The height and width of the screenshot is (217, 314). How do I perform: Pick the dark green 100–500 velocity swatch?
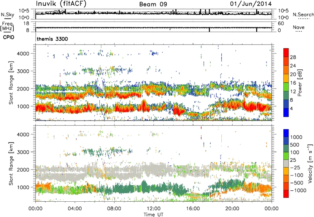pos(286,148)
